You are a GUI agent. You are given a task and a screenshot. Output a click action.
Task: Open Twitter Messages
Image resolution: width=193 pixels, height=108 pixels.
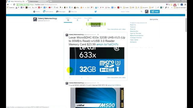[x=61, y=11]
